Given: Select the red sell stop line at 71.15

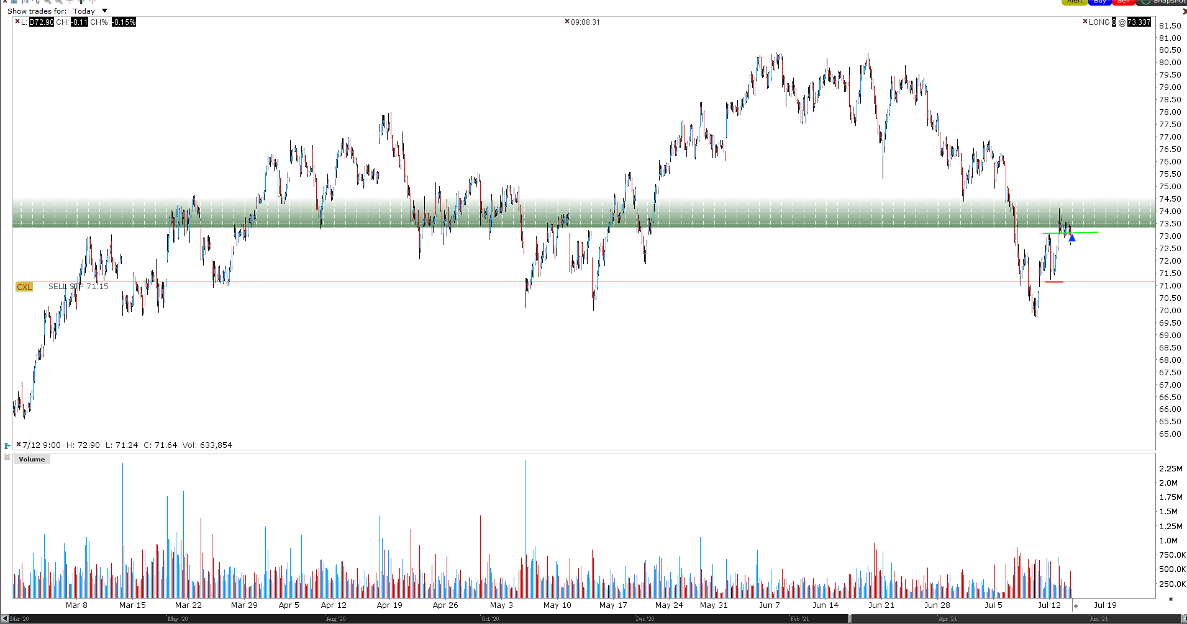Looking at the screenshot, I should [x=584, y=282].
